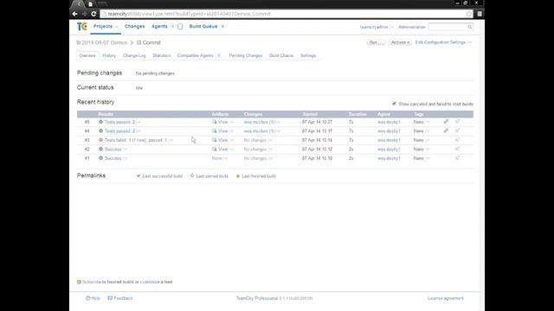Expand the View artifacts arrow for build #4
Viewport: 554px width, 311px height.
point(232,131)
